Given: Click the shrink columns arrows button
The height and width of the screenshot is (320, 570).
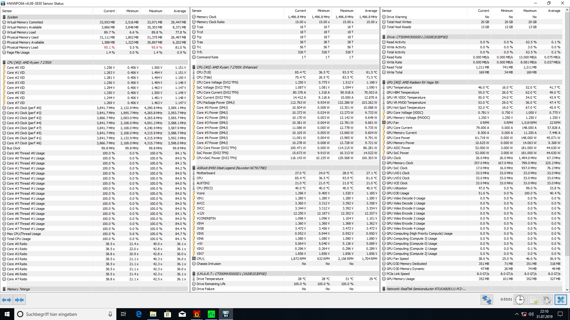Looking at the screenshot, I should [19, 300].
